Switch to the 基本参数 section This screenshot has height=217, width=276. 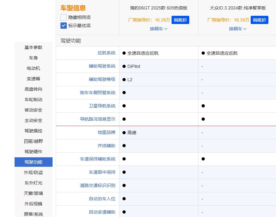33,47
